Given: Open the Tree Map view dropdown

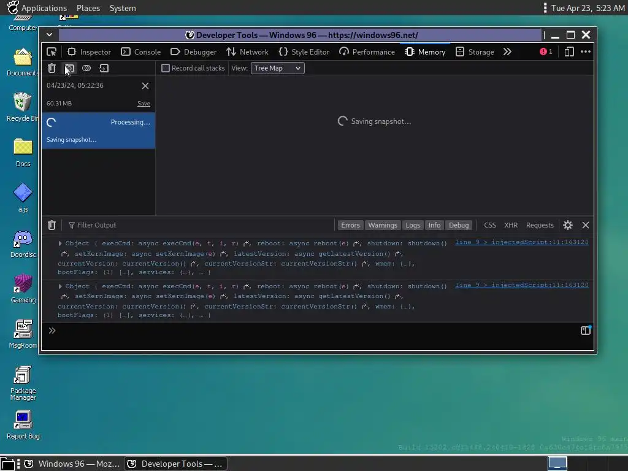Looking at the screenshot, I should (x=278, y=68).
